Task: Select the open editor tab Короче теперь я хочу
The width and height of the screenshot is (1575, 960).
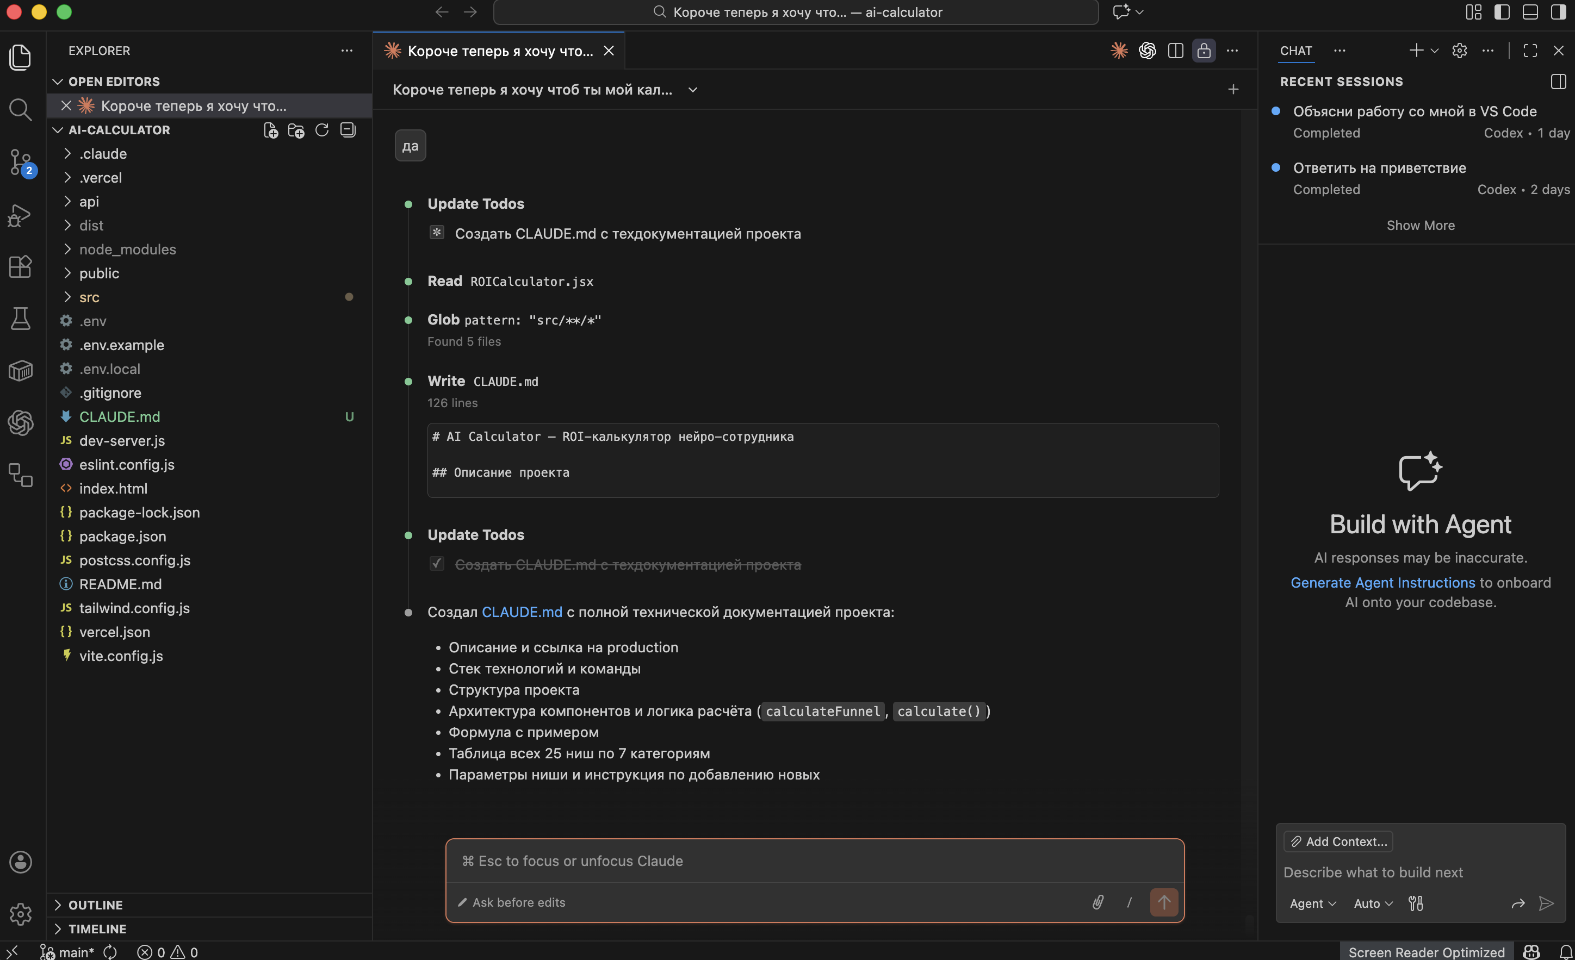Action: (195, 105)
